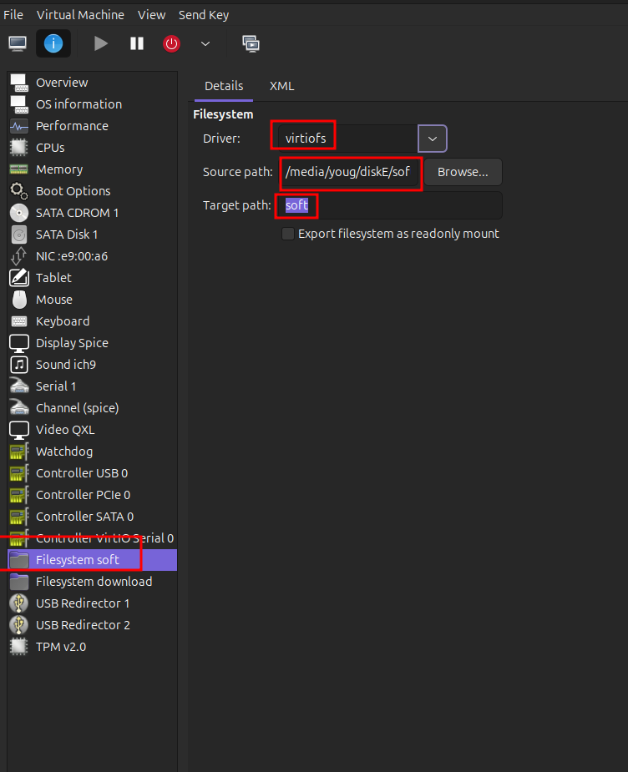This screenshot has height=772, width=628.
Task: Click the graphical console monitor icon
Action: (18, 43)
